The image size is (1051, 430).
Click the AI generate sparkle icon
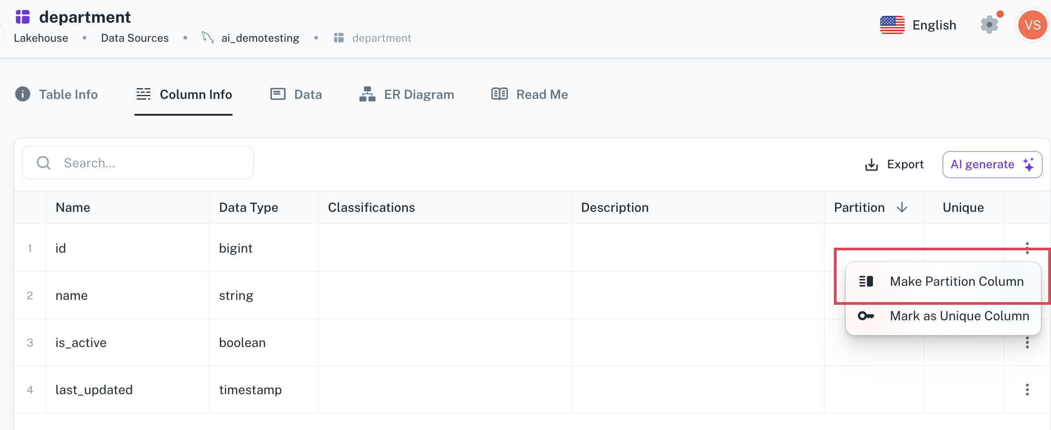tap(1029, 164)
